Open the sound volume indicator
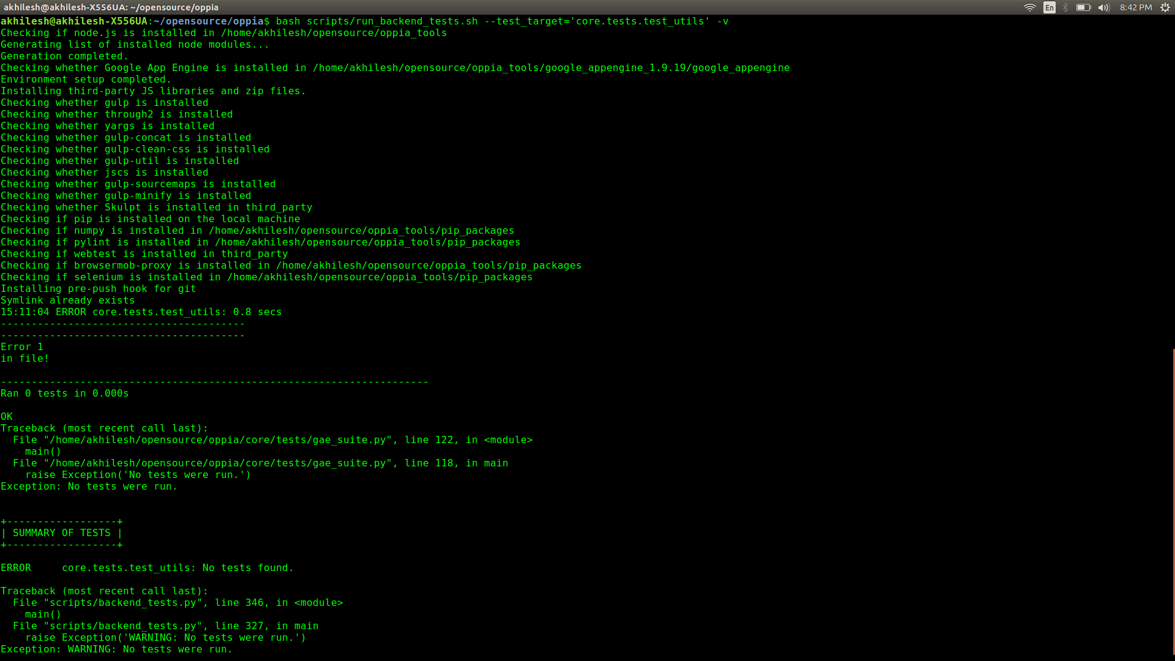1175x661 pixels. pyautogui.click(x=1104, y=7)
